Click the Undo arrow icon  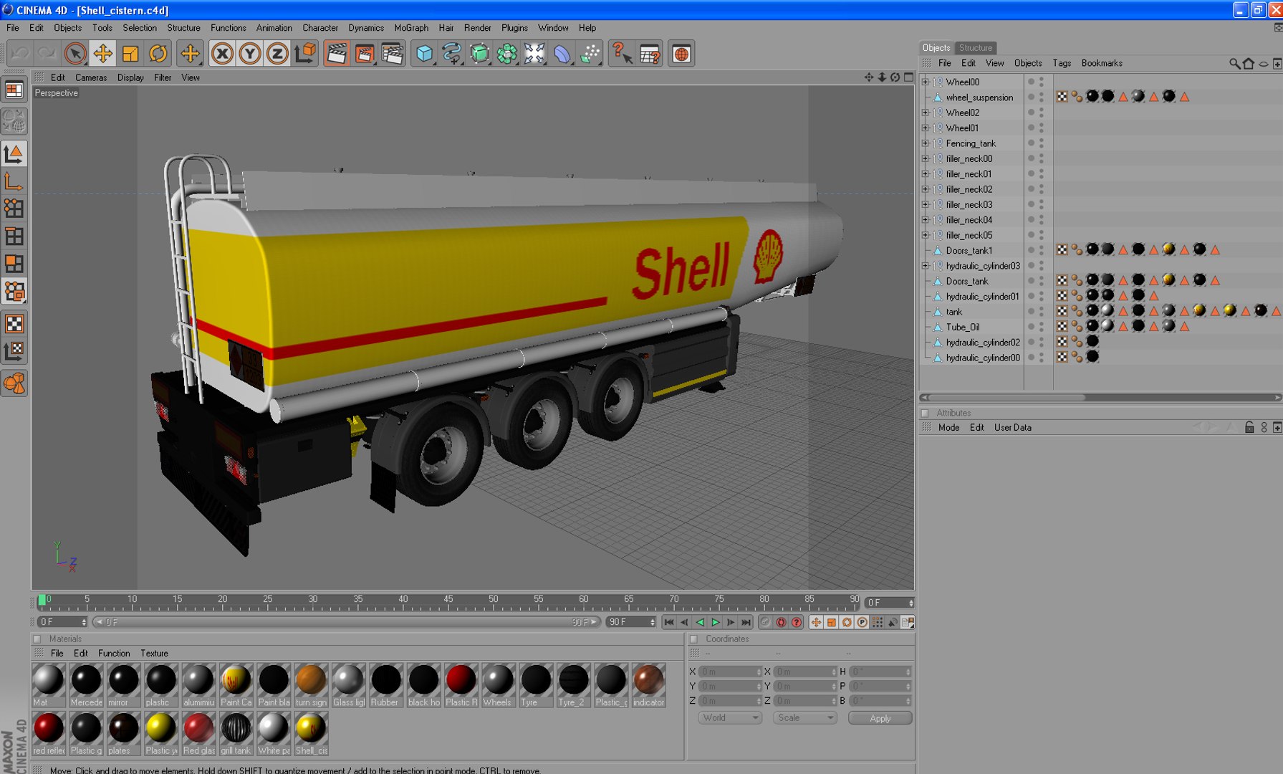[20, 54]
